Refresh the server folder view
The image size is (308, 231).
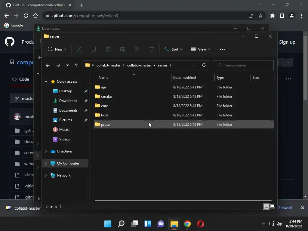pos(204,65)
